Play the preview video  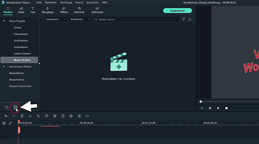coord(218,108)
